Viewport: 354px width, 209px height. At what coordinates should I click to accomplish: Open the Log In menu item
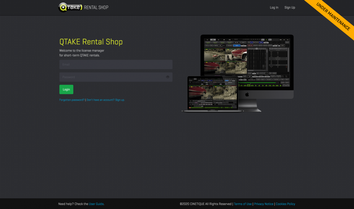click(274, 7)
